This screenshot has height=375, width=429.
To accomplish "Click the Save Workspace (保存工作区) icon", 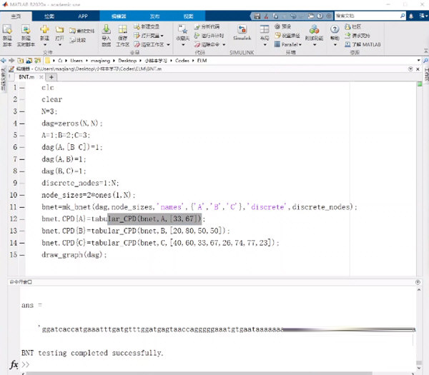I will point(122,33).
